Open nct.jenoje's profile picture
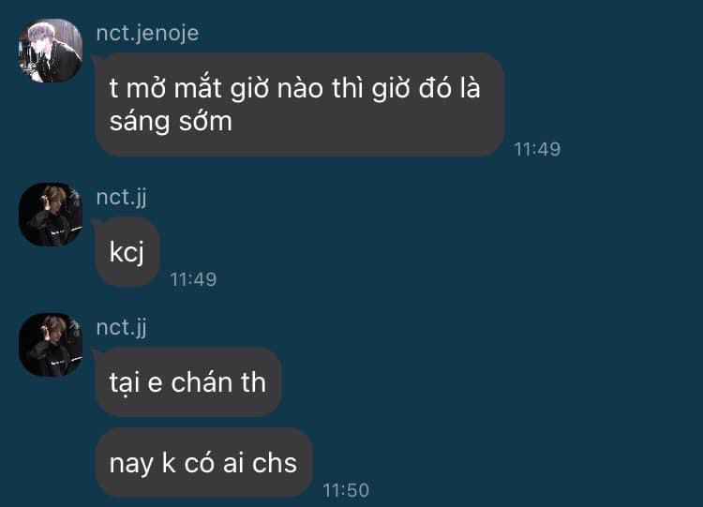The height and width of the screenshot is (507, 703). (51, 51)
